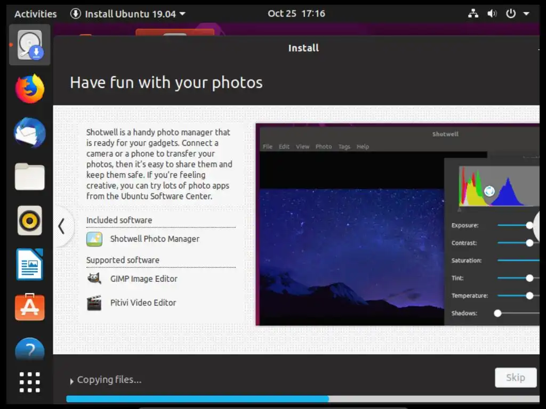Screen dimensions: 546x409
Task: Click the Shadows slider handle
Action: 497,313
